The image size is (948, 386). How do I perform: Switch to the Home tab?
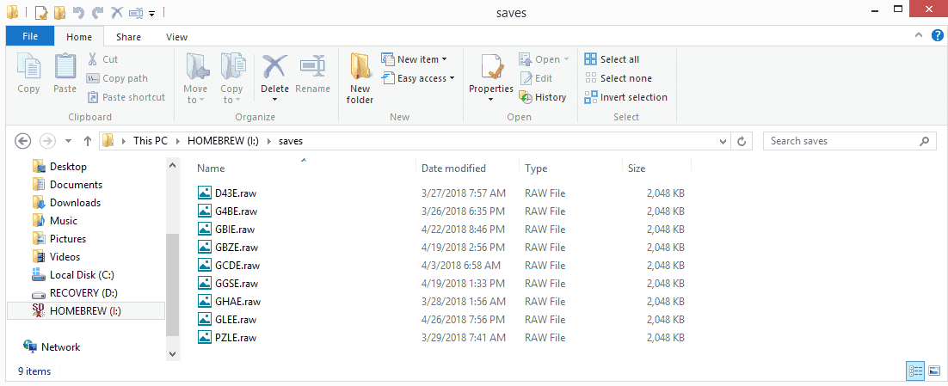click(x=79, y=37)
